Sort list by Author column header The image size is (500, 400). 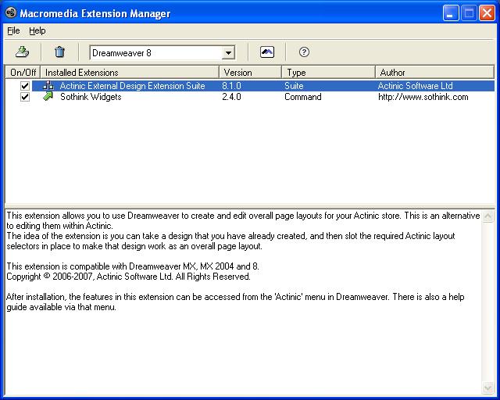tap(434, 73)
